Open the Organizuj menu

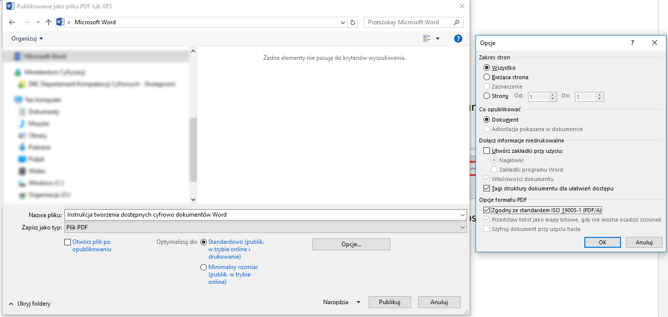[27, 39]
